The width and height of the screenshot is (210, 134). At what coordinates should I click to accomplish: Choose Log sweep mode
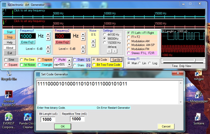(x=153, y=63)
